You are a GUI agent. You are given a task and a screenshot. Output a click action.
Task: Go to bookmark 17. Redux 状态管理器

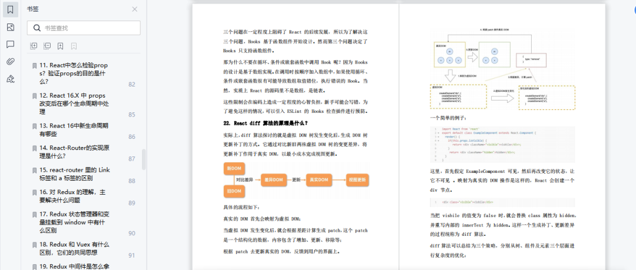point(74,222)
